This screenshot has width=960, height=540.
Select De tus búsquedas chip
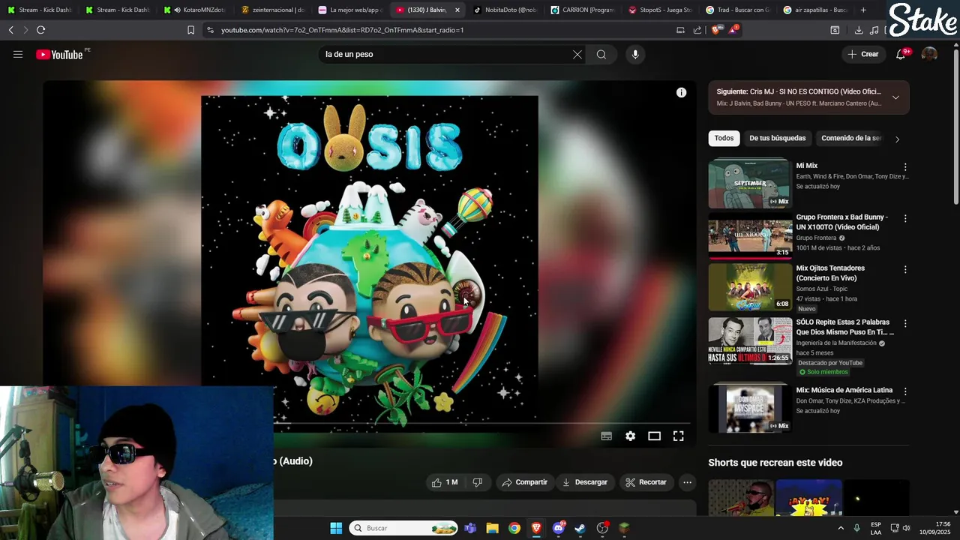(777, 138)
